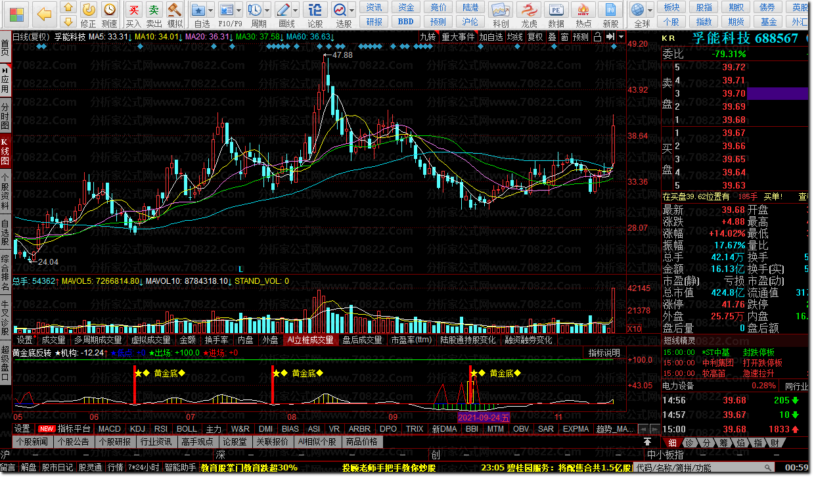Expand the 选股 dropdown arrow
814x477 pixels.
pos(352,11)
